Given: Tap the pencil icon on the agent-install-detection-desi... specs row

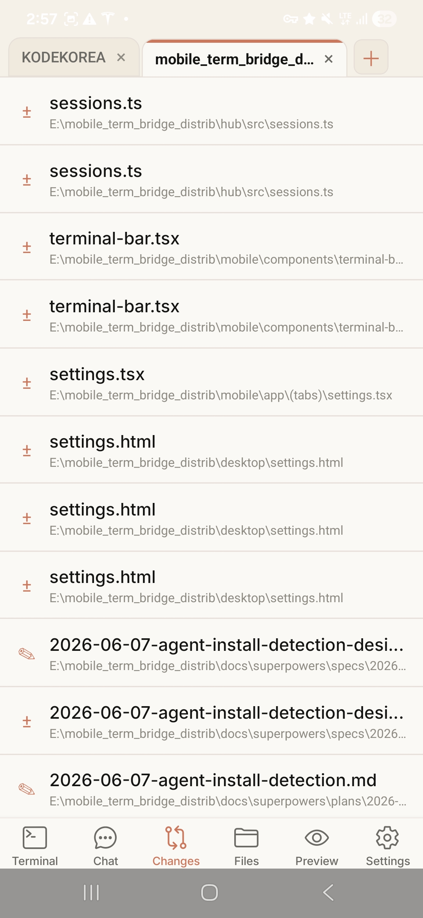Looking at the screenshot, I should pos(27,654).
